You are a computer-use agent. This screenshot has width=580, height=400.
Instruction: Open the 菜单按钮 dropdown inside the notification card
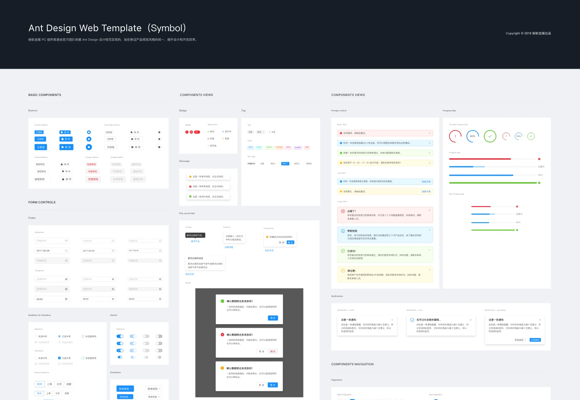tap(520, 340)
